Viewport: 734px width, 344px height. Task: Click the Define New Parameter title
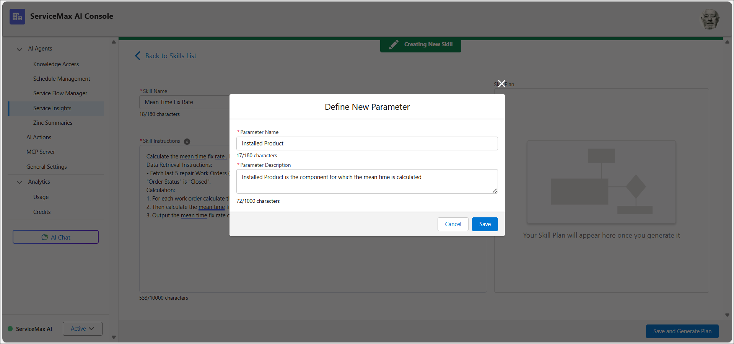pos(367,107)
